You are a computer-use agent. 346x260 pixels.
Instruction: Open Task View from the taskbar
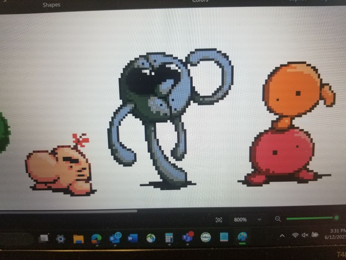[44, 239]
